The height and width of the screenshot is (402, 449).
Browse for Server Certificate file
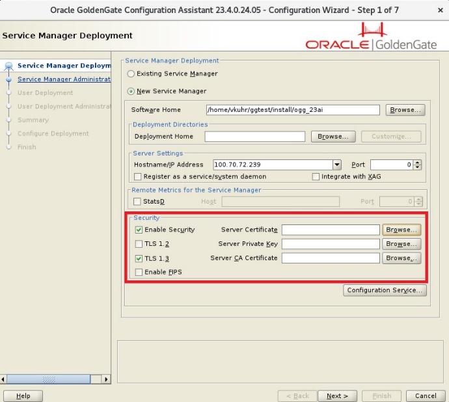tap(401, 230)
